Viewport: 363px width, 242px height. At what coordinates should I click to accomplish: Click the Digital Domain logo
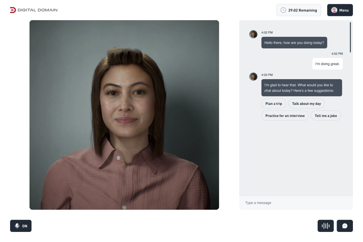pyautogui.click(x=34, y=10)
